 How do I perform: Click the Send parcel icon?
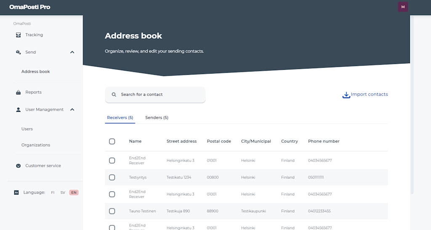pos(19,52)
